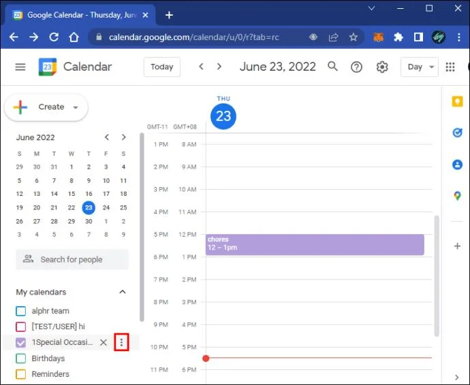
Task: Click the Search for people field
Action: click(x=72, y=260)
